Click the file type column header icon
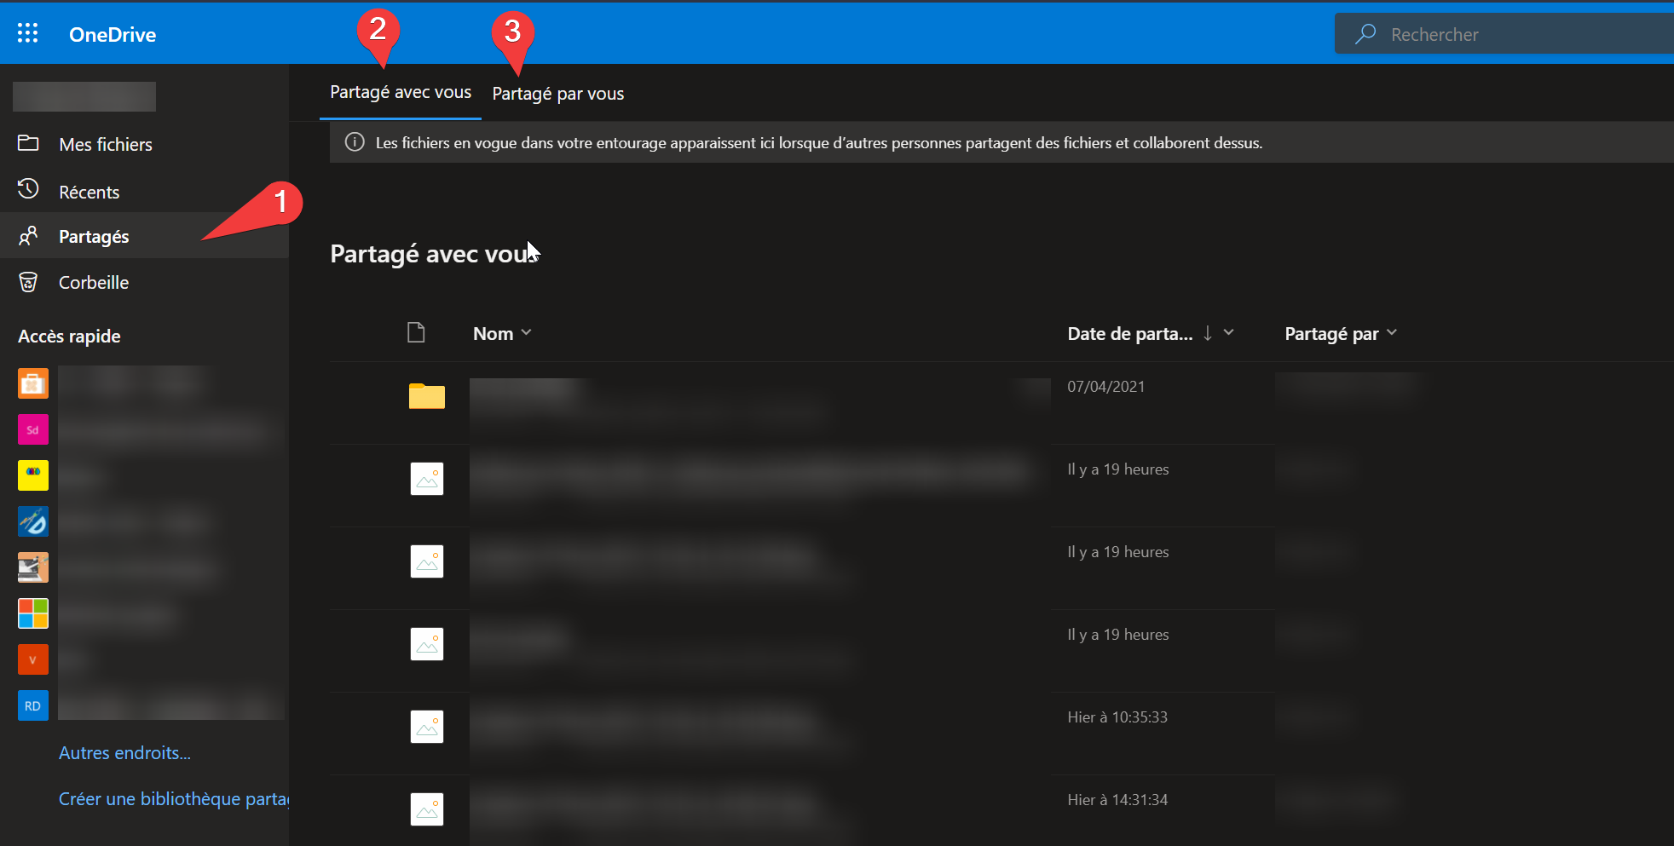This screenshot has height=846, width=1674. pos(416,332)
